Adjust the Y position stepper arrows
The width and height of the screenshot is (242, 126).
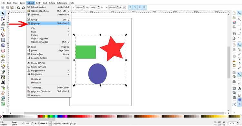tap(84, 7)
